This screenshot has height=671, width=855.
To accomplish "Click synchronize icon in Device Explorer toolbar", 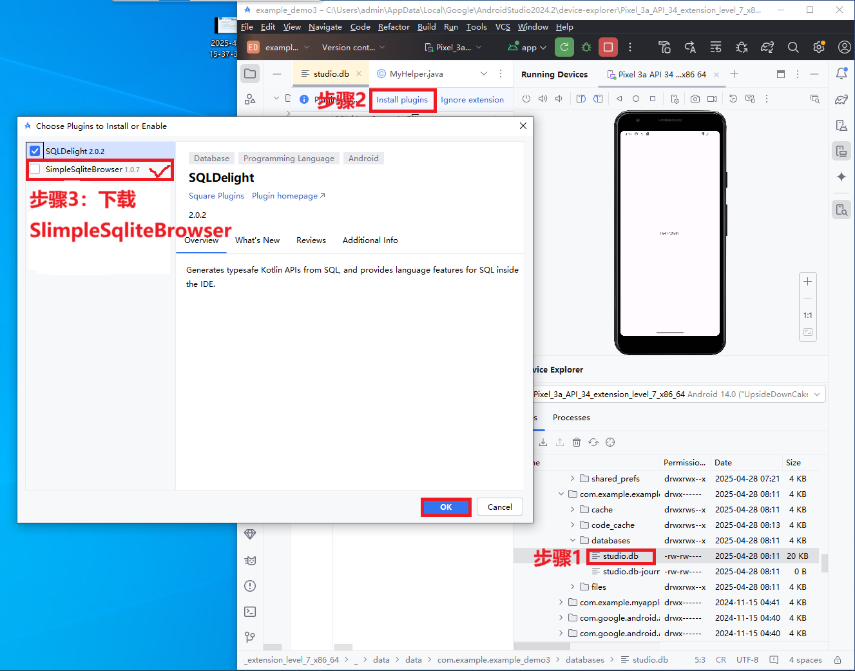I will pyautogui.click(x=593, y=442).
